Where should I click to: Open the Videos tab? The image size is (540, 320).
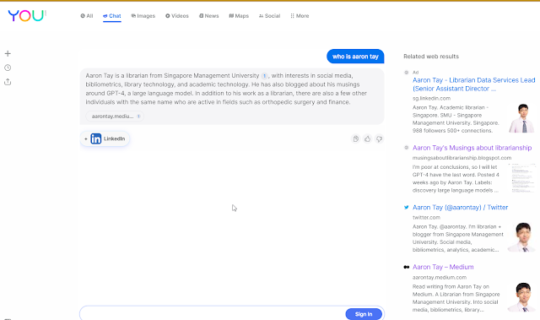177,16
